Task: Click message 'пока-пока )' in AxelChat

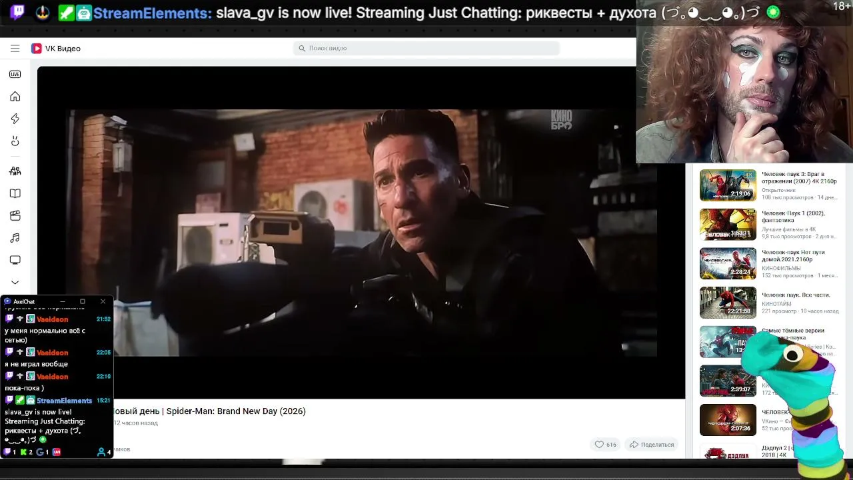Action: (24, 388)
